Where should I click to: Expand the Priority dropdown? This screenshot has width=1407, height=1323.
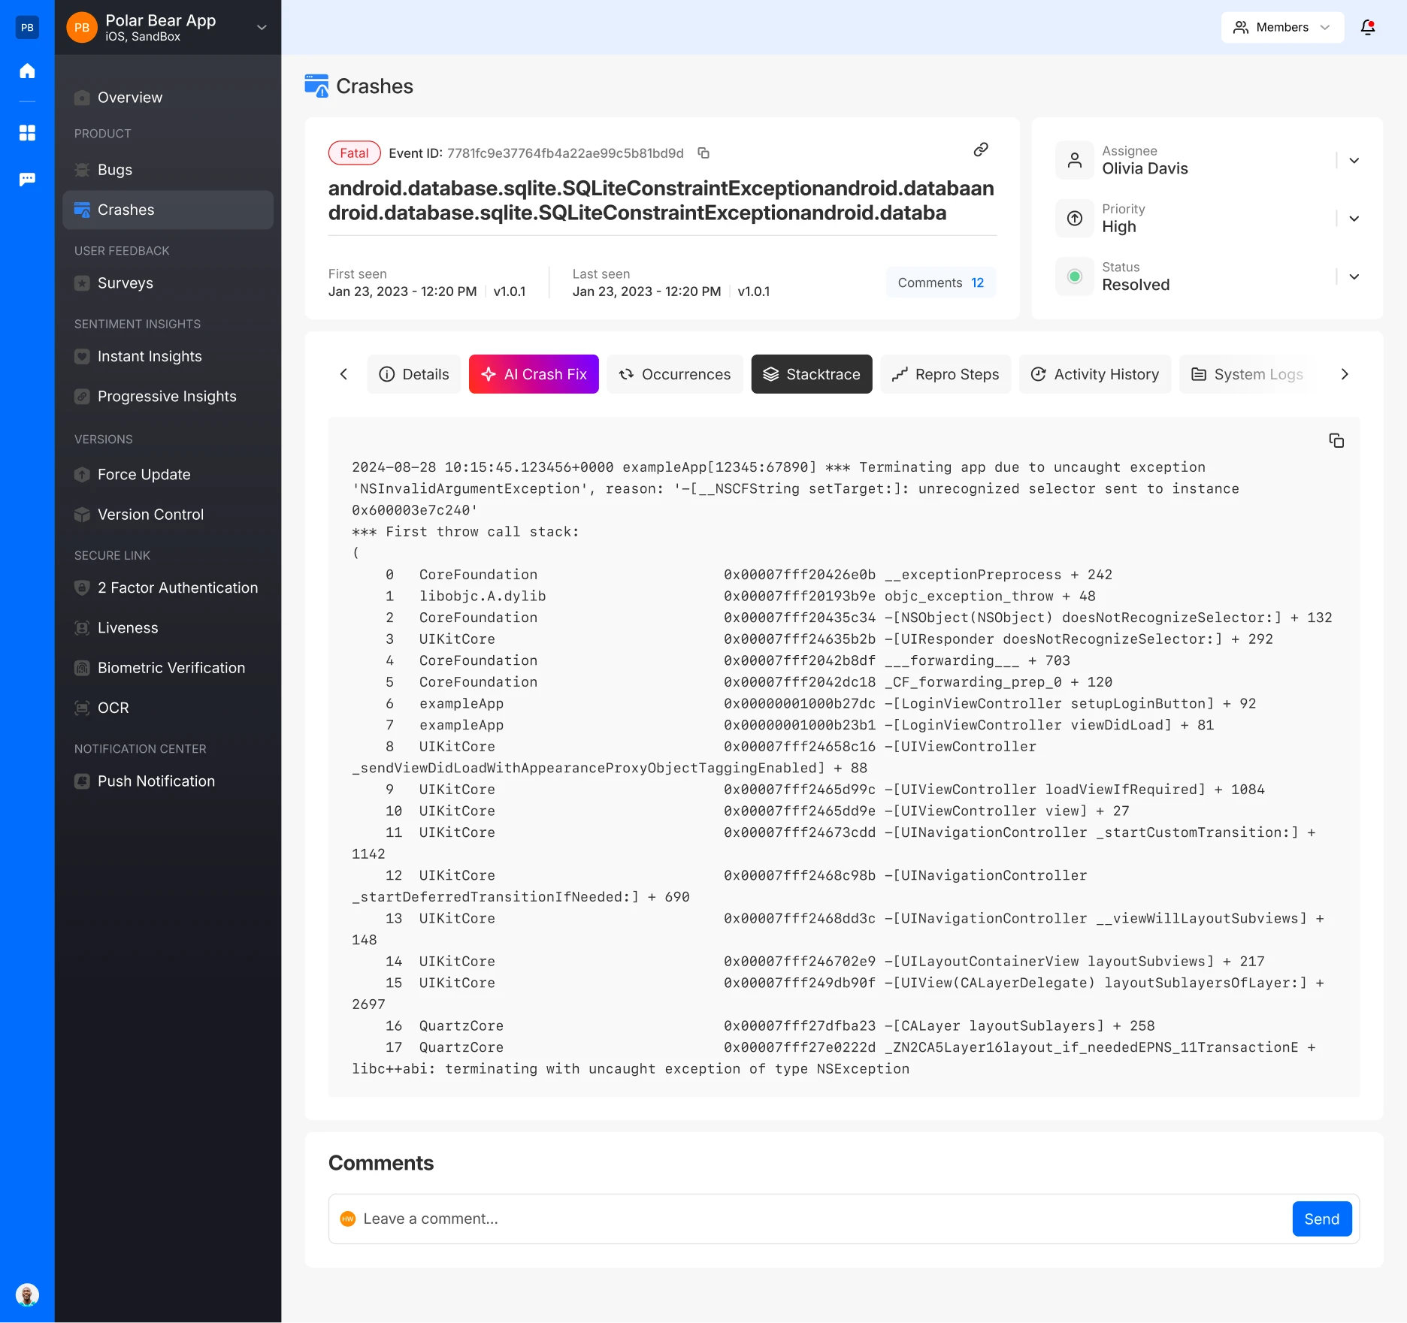coord(1354,219)
